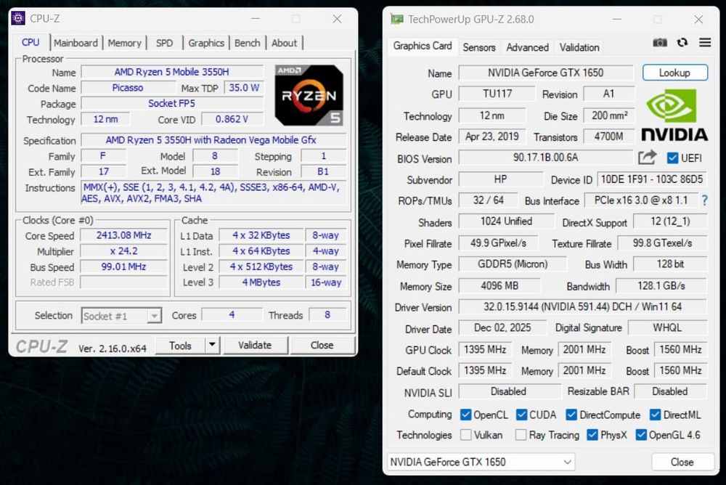Toggle the PhysX checkbox
The image size is (726, 485).
coord(592,434)
